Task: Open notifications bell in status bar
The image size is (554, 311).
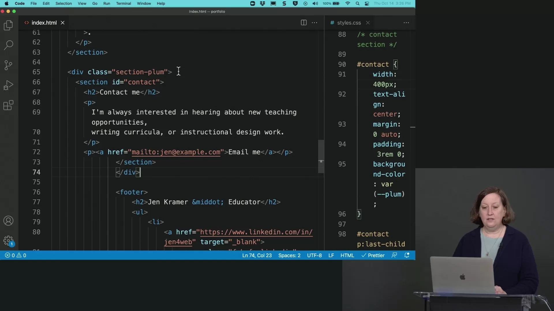Action: [407, 255]
